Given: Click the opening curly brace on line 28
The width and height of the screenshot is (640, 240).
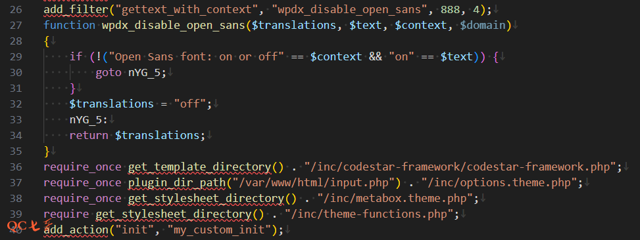Looking at the screenshot, I should click(x=47, y=41).
